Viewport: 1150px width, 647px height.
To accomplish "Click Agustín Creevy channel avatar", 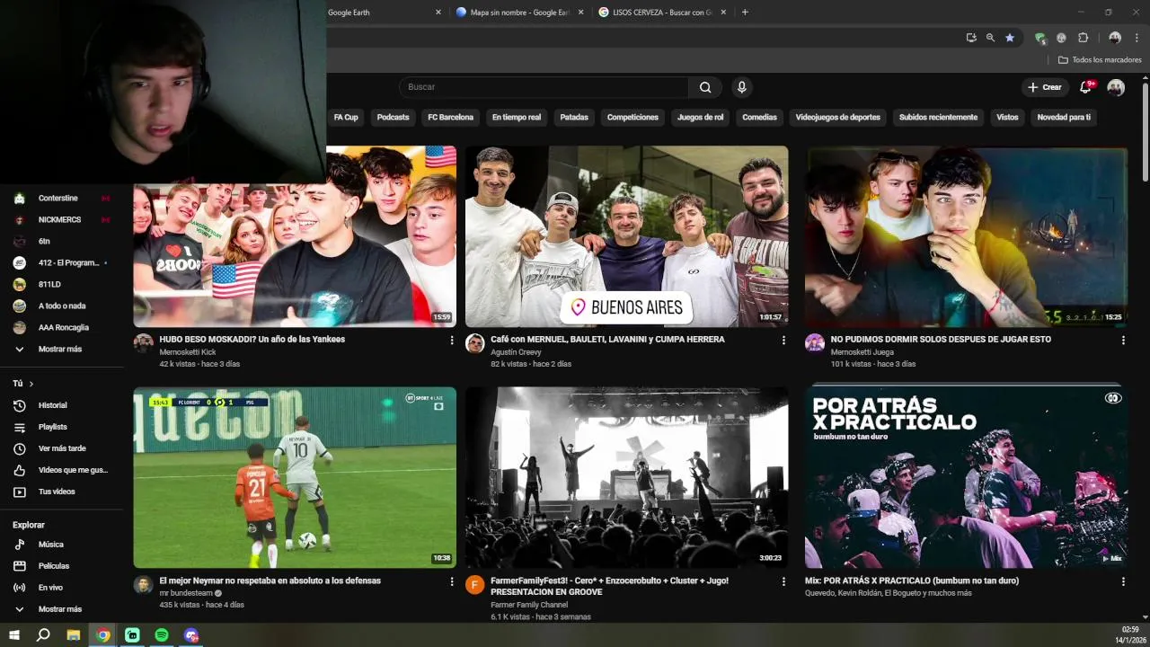I will click(x=475, y=343).
